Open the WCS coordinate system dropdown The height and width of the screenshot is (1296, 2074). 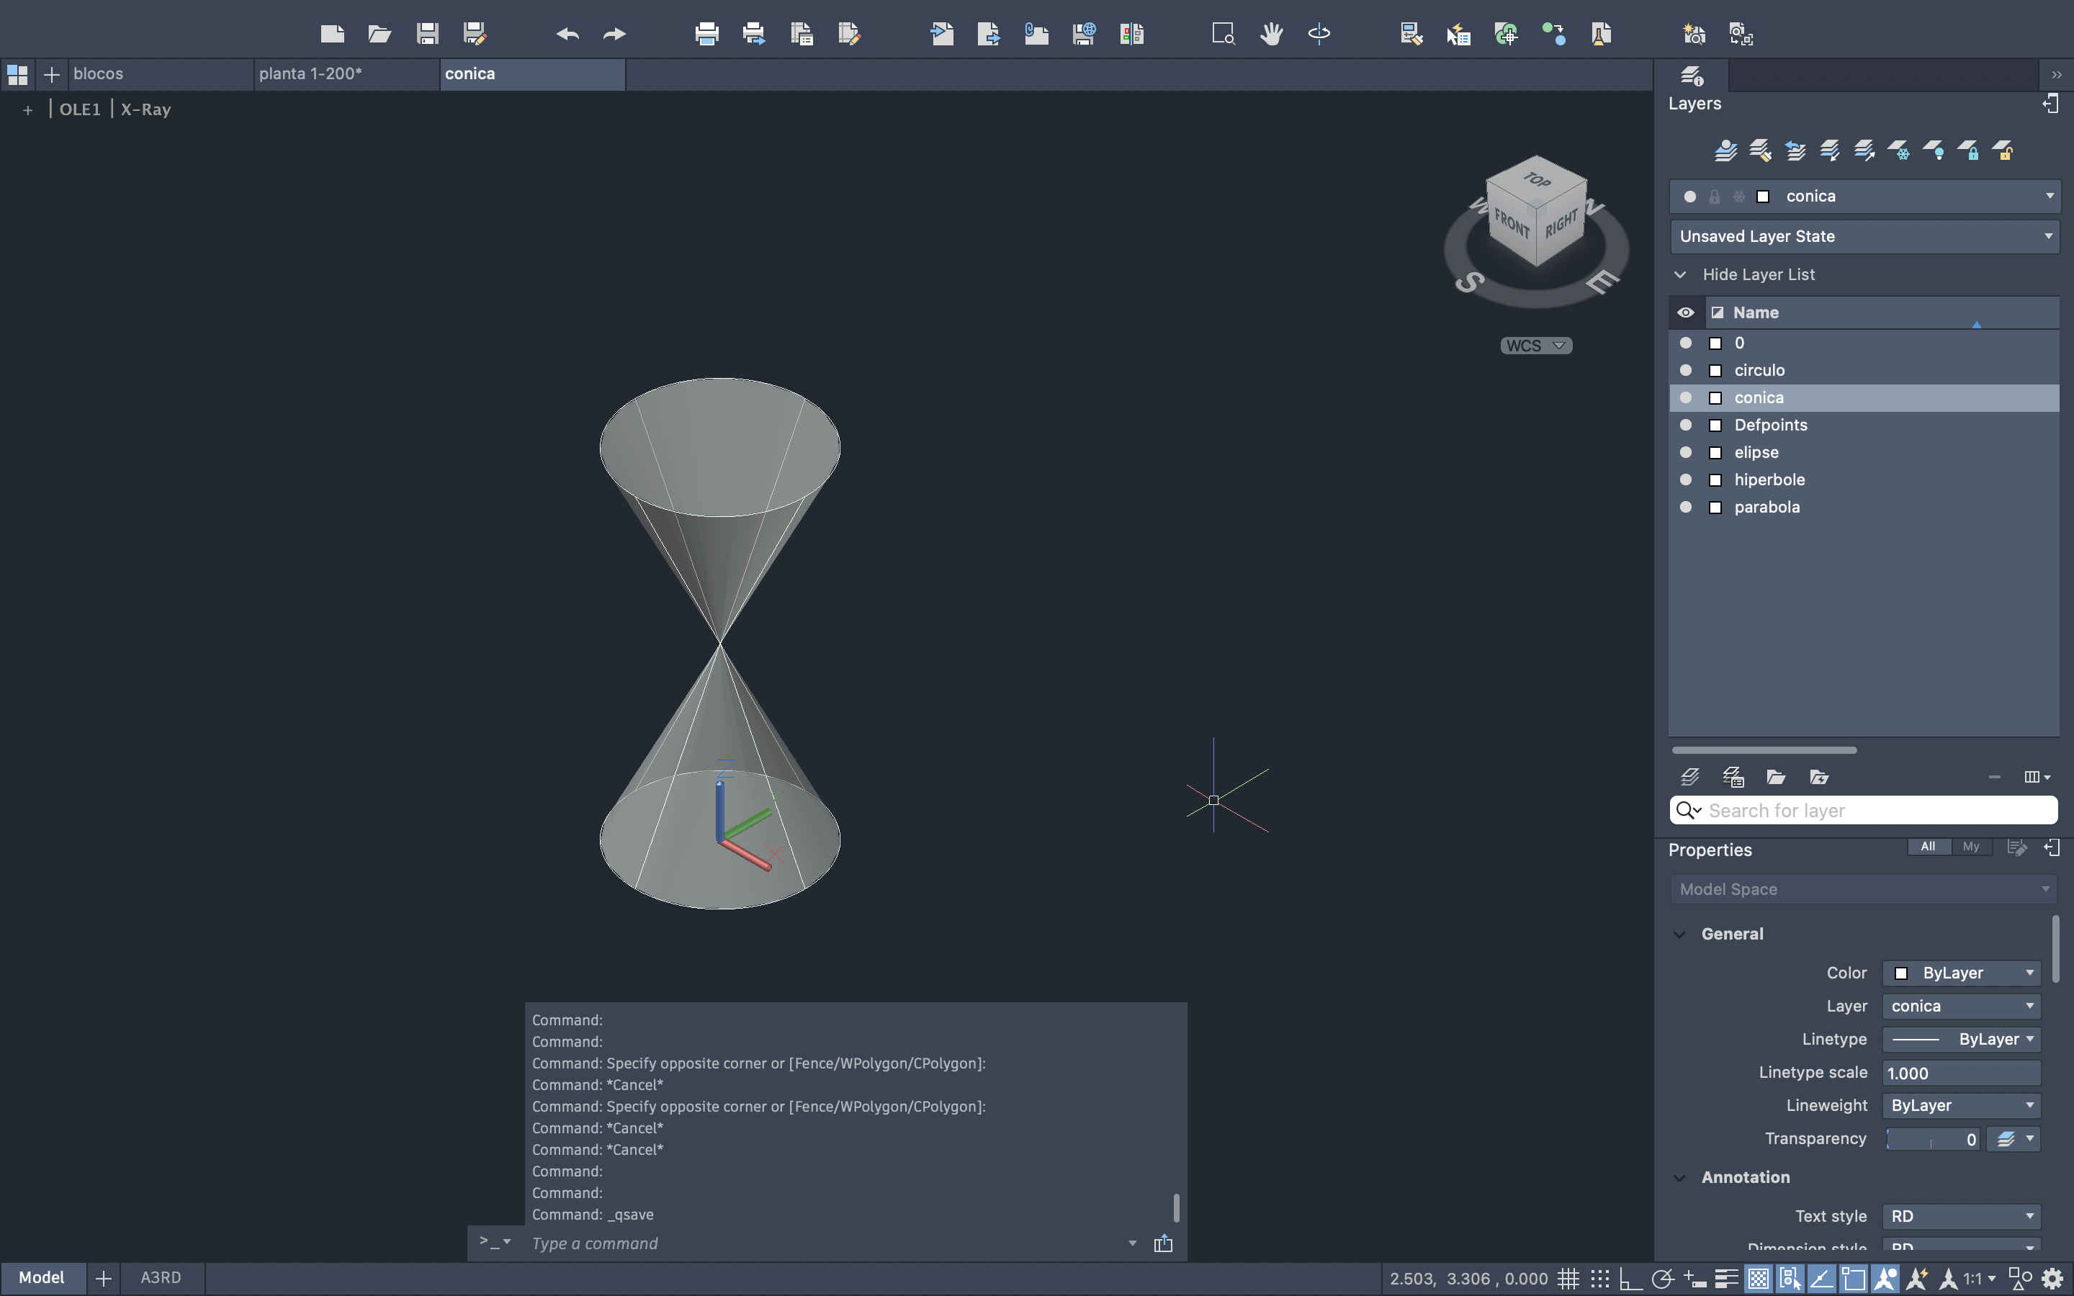[1536, 346]
